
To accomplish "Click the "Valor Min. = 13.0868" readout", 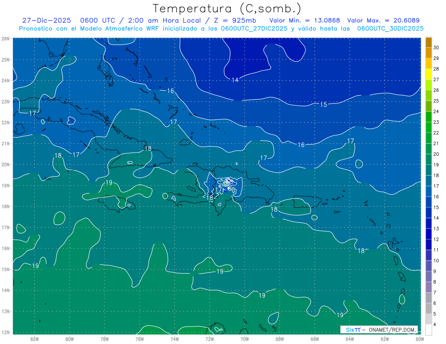I will [304, 20].
